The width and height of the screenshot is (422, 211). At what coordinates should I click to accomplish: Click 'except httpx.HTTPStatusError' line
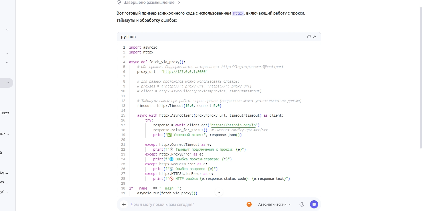pos(179,174)
